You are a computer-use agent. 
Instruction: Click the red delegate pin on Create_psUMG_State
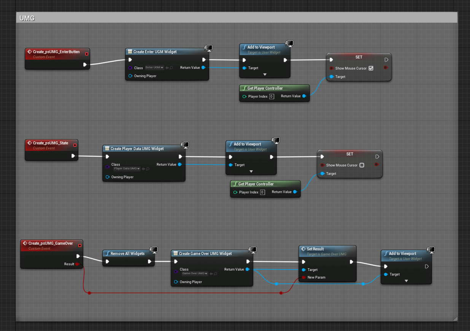point(75,145)
